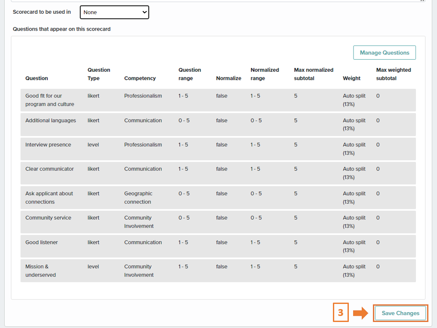
Task: Click 'Geographic connection' competency cell
Action: click(138, 197)
